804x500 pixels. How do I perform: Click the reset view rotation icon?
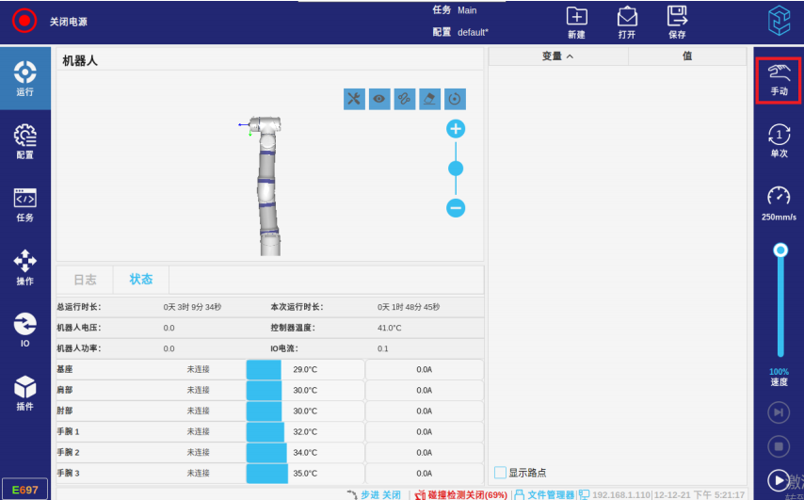[455, 99]
